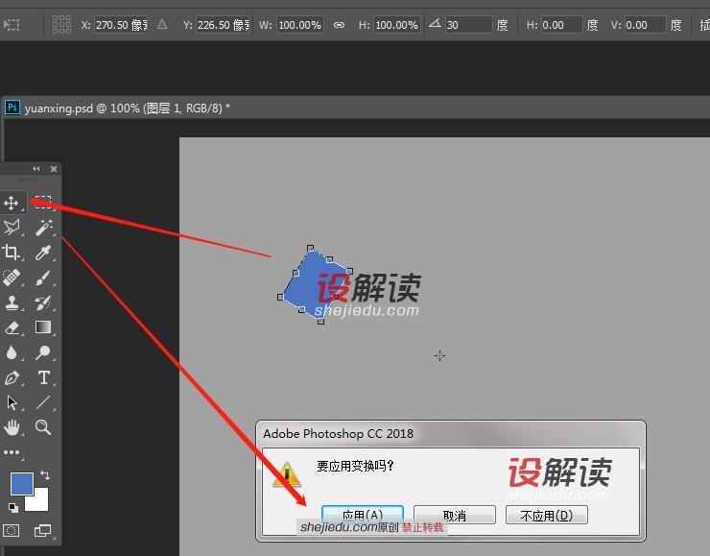Click the Y position field

point(223,25)
